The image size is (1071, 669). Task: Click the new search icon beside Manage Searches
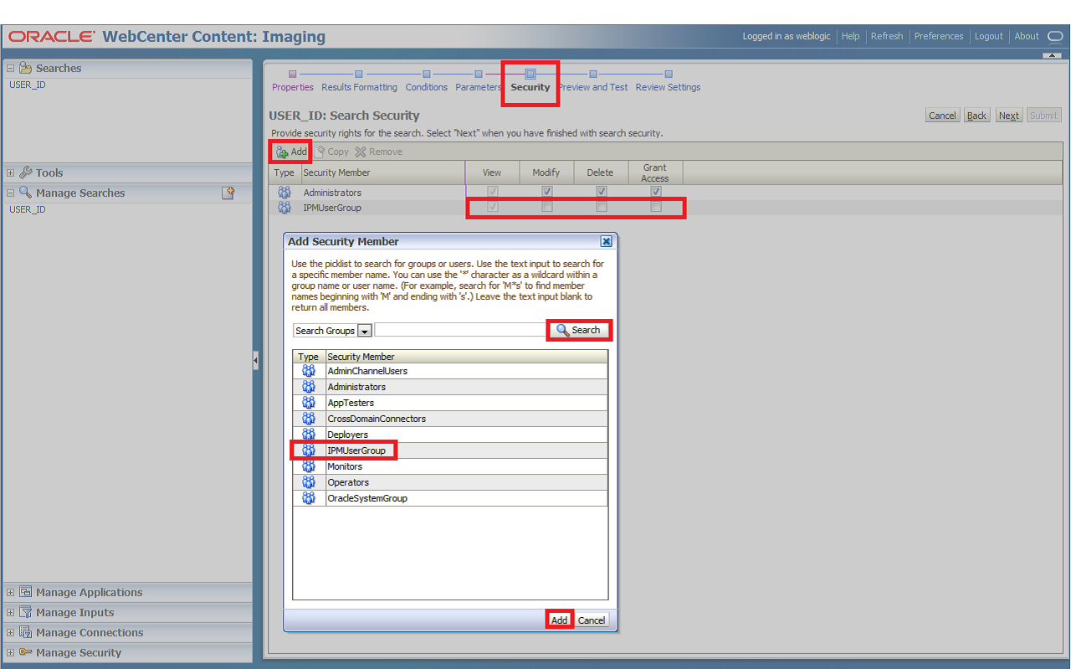(228, 193)
